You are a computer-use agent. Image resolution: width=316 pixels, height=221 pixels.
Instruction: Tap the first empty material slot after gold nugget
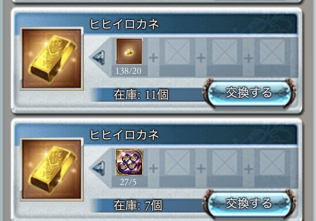tap(177, 52)
